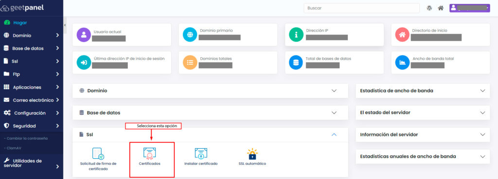Screen dimensions: 498x179
Task: Click the grid icon beside Aplicaciones
Action: point(6,87)
